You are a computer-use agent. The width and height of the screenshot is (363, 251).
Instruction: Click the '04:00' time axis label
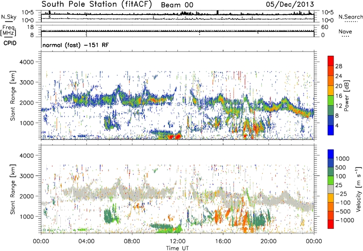point(86,241)
